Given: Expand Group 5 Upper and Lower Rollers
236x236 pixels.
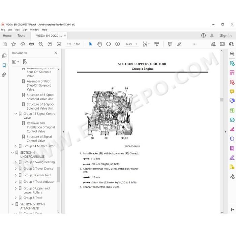Looking at the screenshot, I should 16,188.
